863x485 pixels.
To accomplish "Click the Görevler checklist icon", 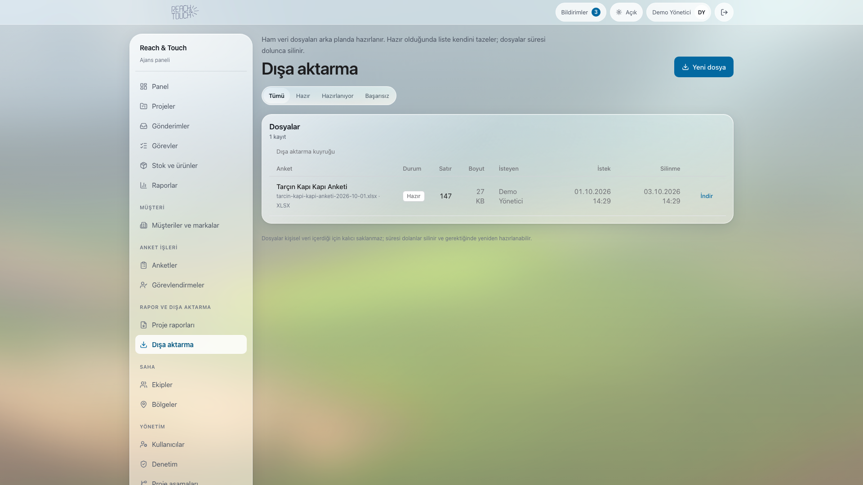I will tap(143, 145).
